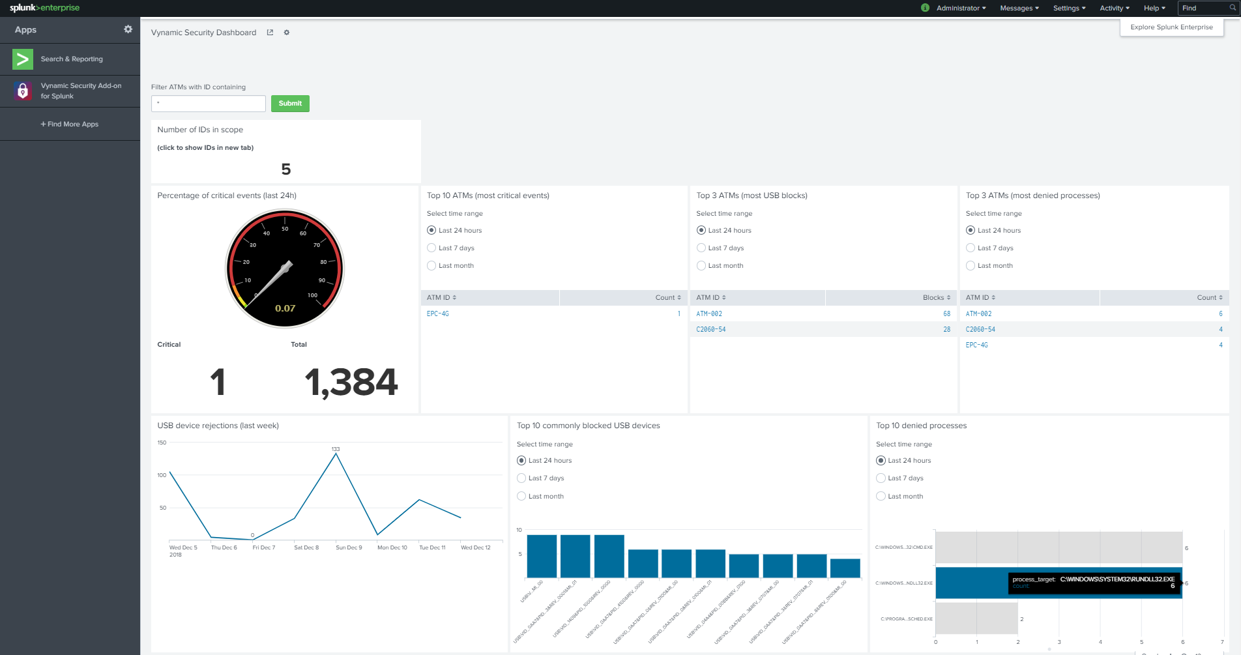The width and height of the screenshot is (1241, 655).
Task: Open dashboard settings gear next to title
Action: (286, 33)
